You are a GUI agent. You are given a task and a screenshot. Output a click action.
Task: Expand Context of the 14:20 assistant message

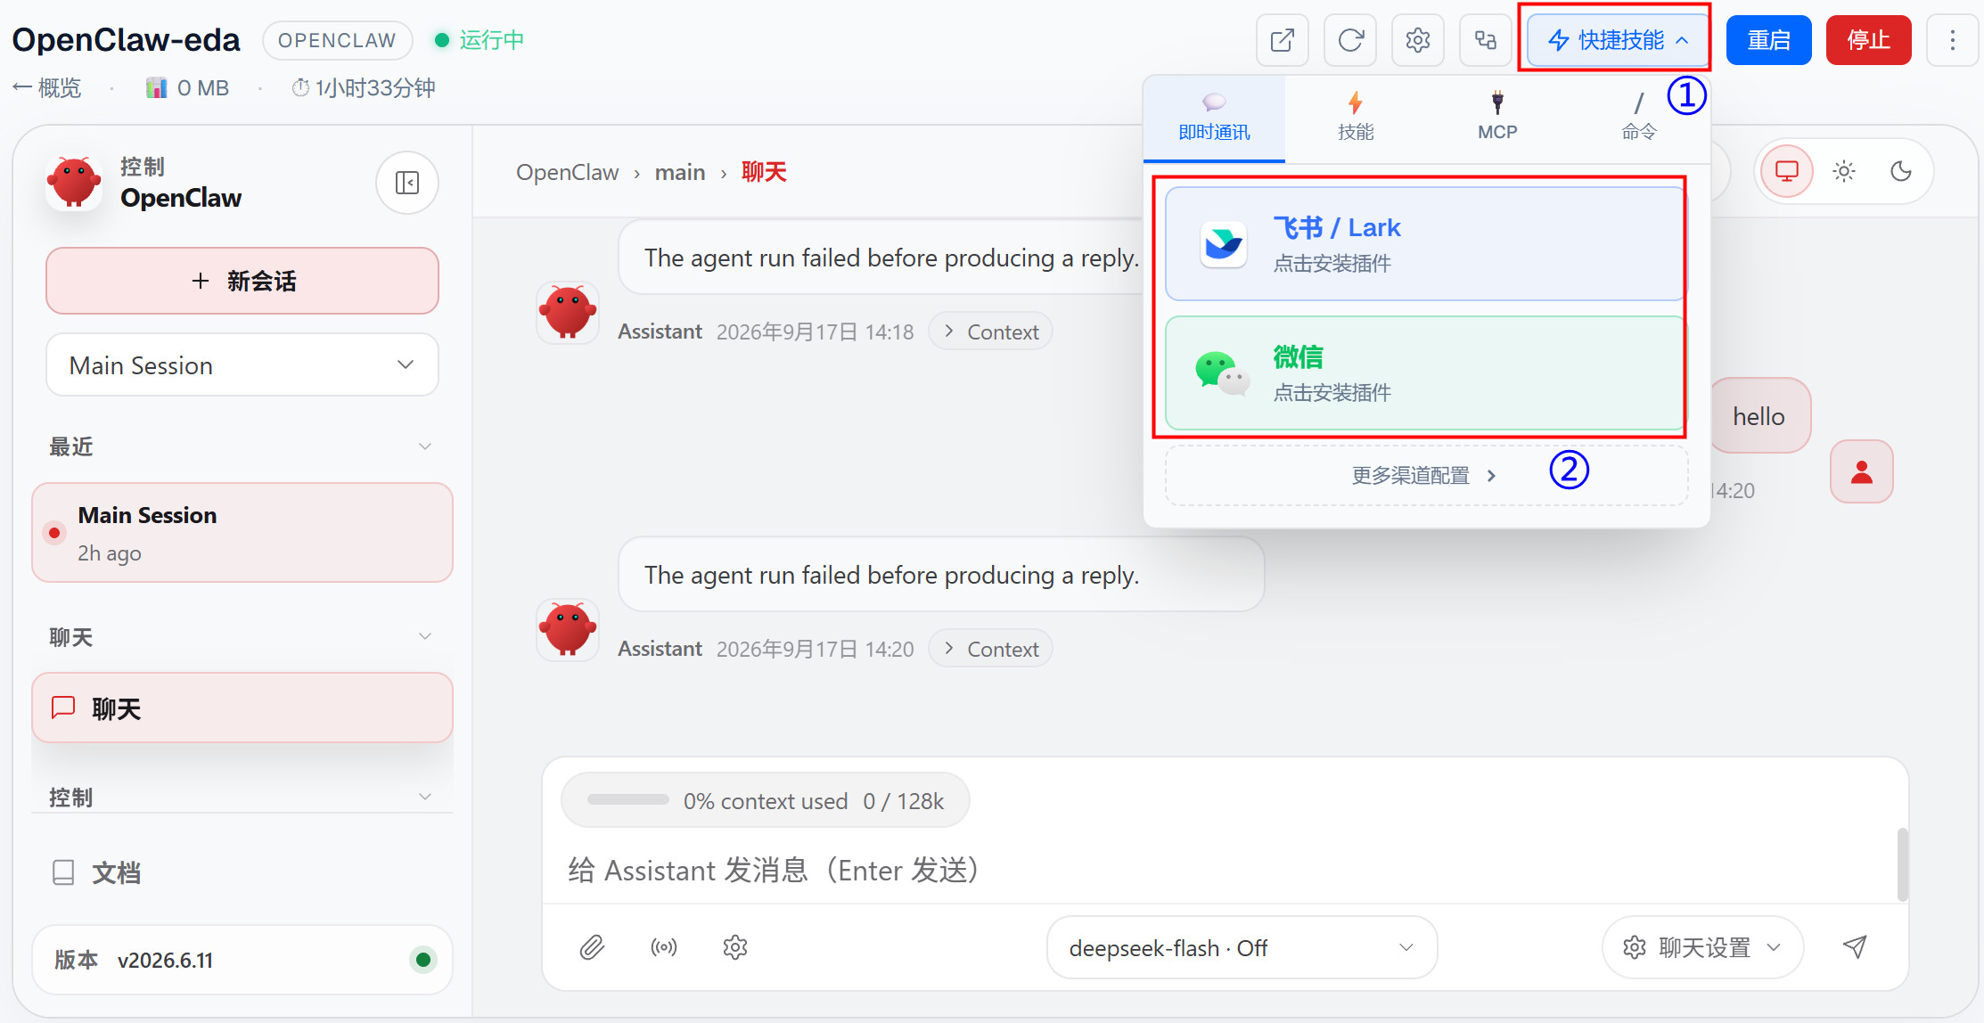click(990, 649)
